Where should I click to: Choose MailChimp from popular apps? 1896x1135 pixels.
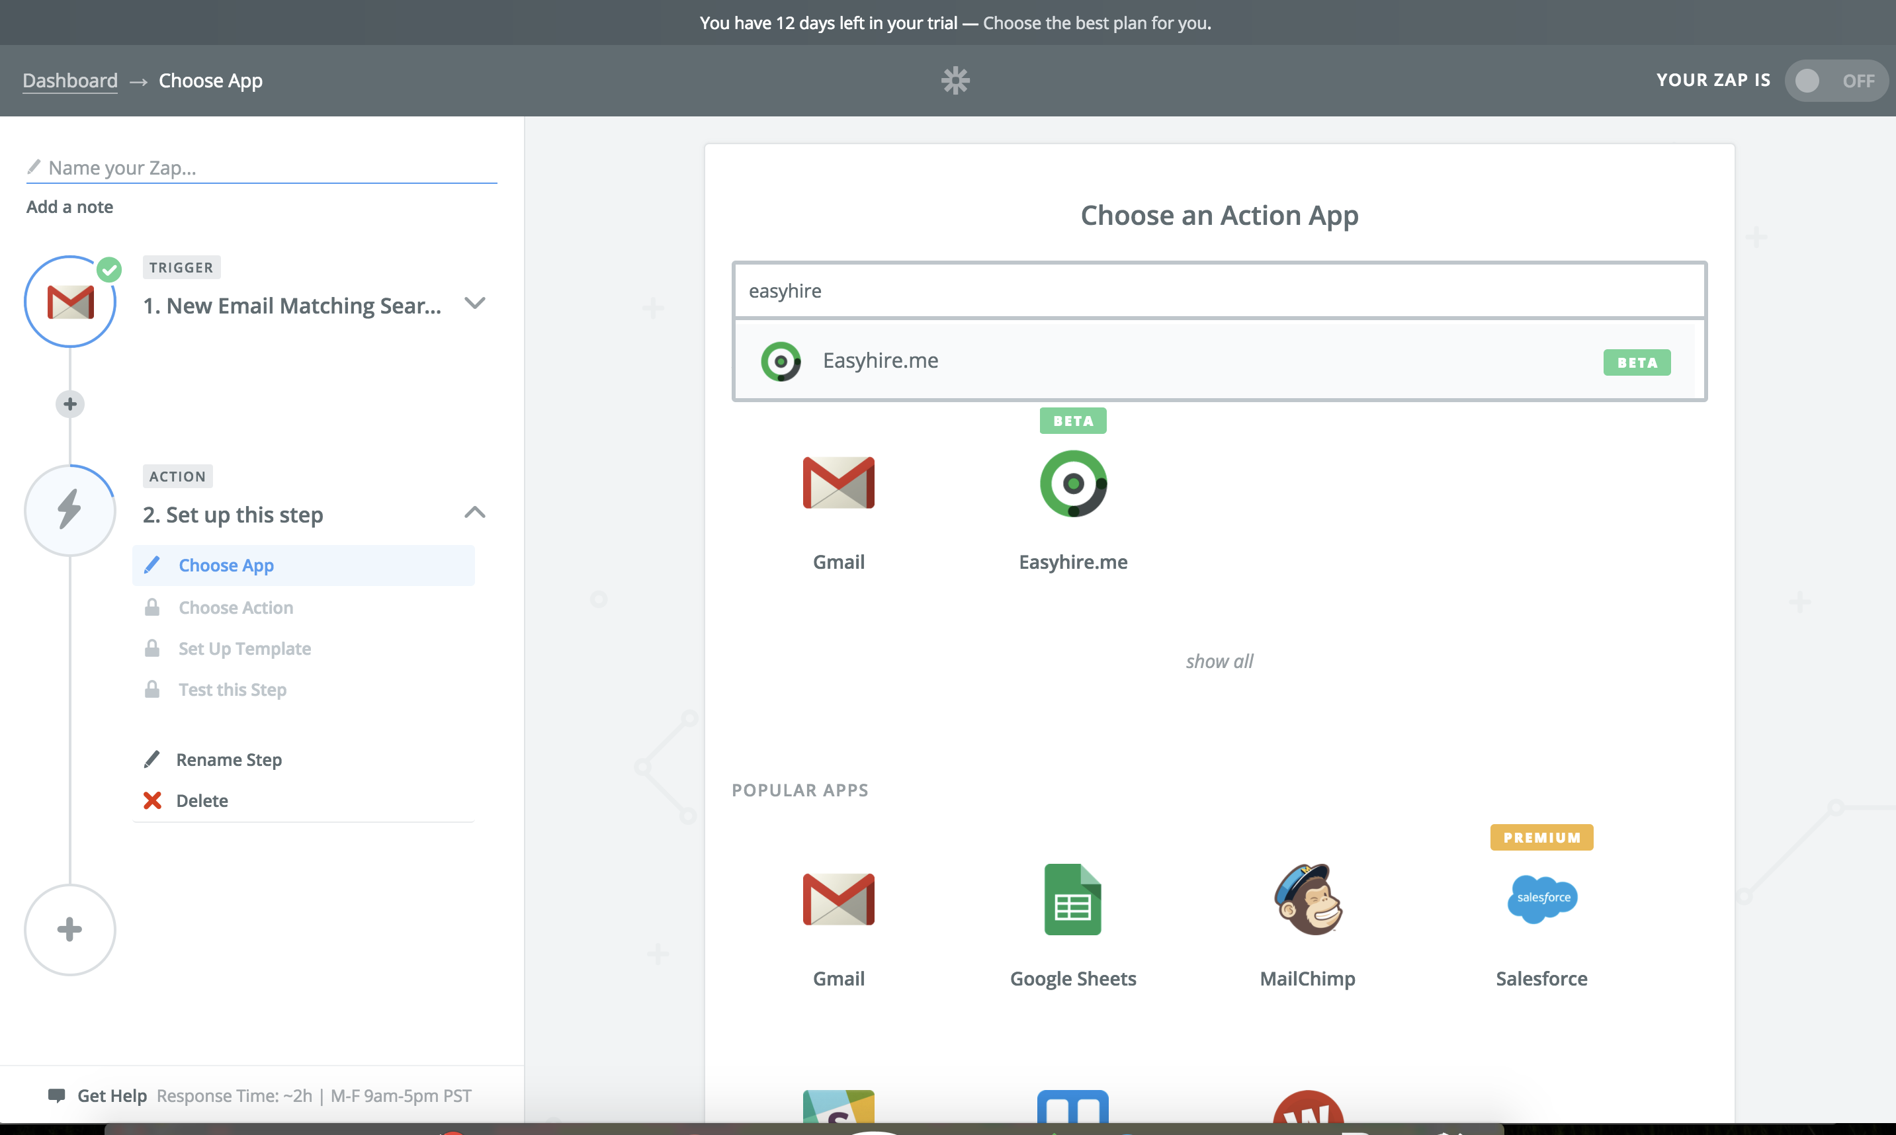tap(1307, 900)
